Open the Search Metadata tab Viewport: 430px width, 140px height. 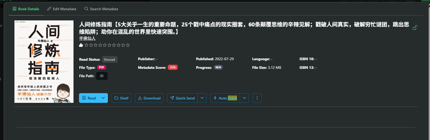tap(101, 9)
